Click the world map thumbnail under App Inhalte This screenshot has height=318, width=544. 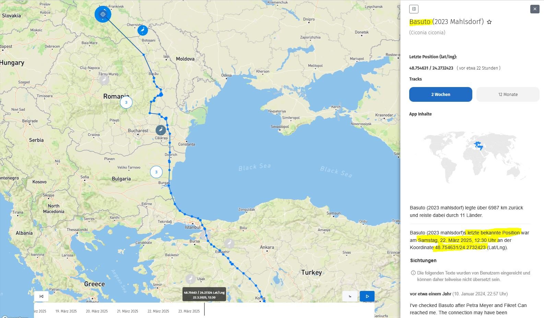click(475, 158)
